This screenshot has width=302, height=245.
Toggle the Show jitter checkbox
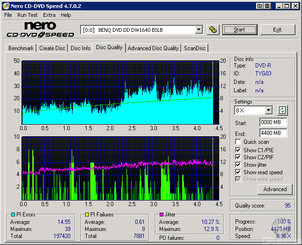click(238, 165)
